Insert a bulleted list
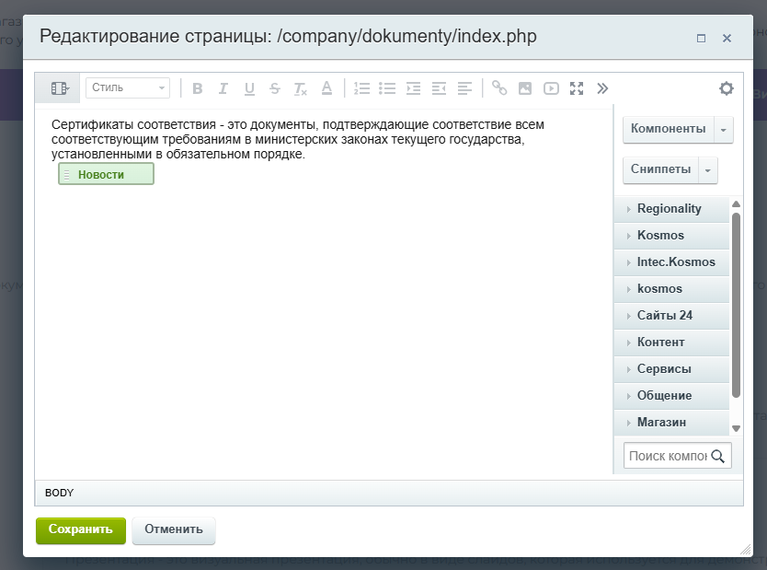 click(x=387, y=88)
